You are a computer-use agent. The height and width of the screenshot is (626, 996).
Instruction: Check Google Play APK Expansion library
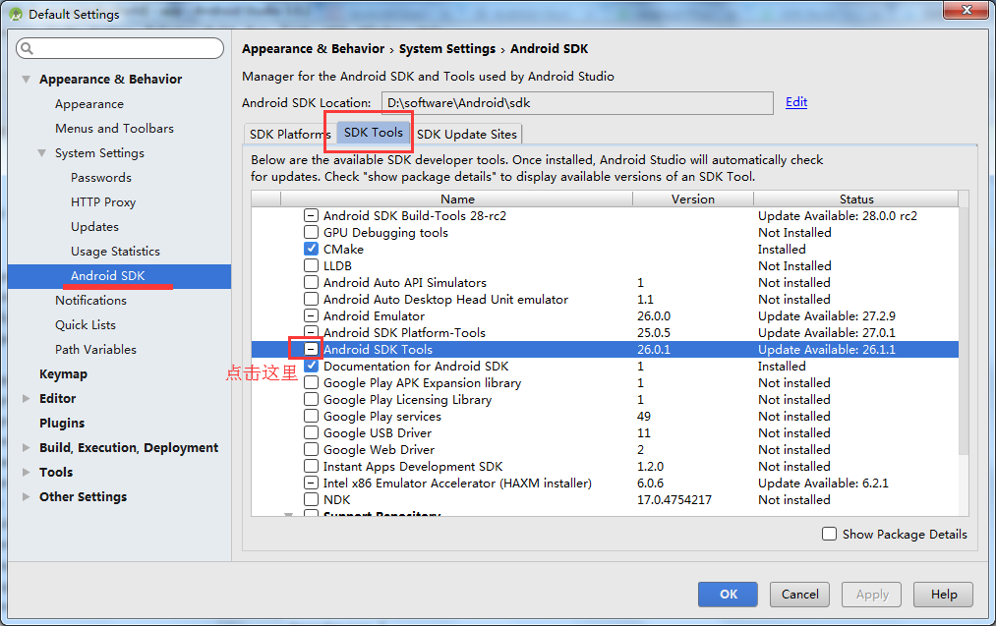click(x=311, y=383)
